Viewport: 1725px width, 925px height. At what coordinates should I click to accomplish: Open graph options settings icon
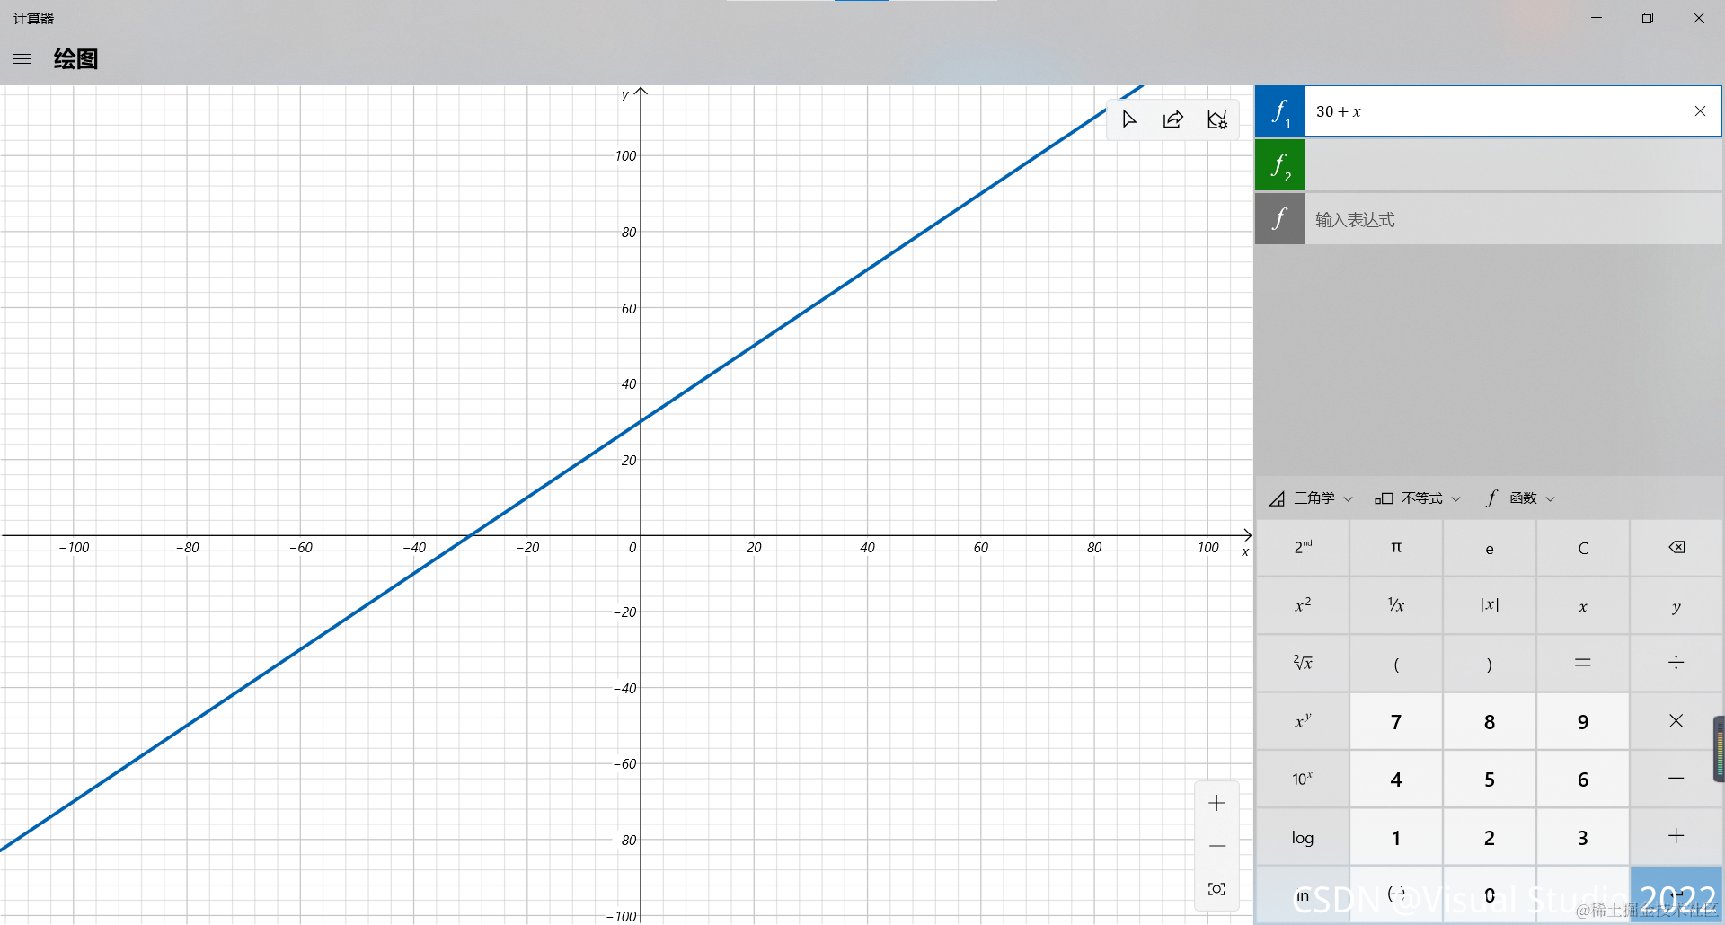pyautogui.click(x=1216, y=119)
